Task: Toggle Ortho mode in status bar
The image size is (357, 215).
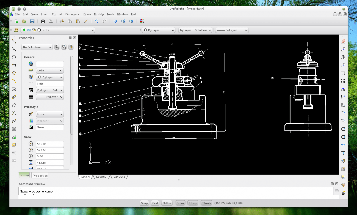Action: (x=167, y=203)
